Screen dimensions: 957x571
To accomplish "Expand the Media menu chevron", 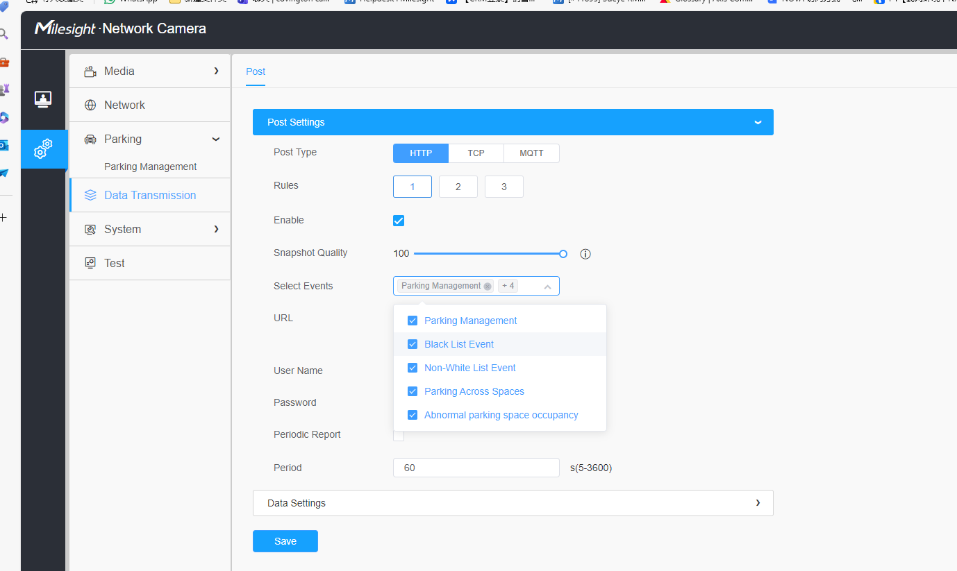I will click(216, 71).
